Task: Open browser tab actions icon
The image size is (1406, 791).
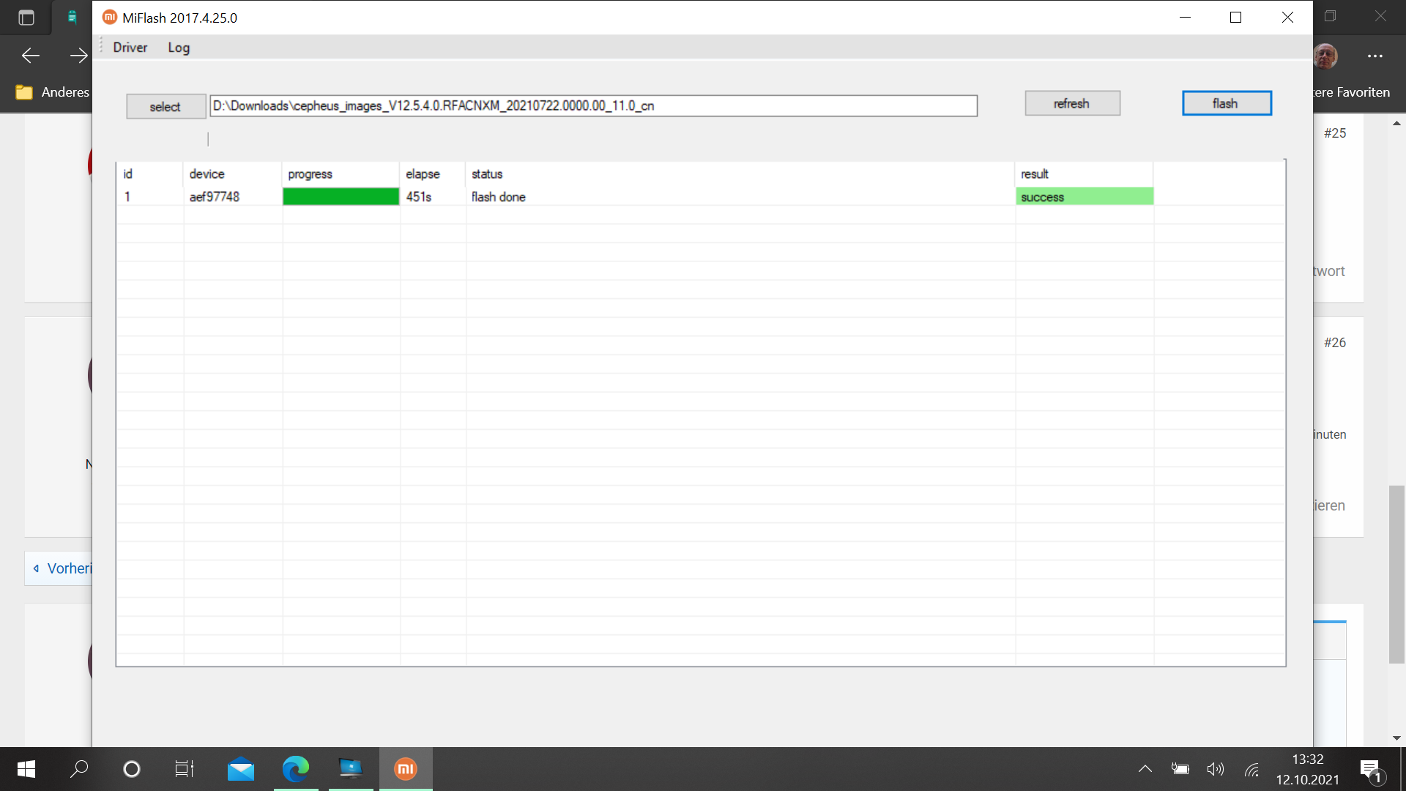Action: click(x=26, y=18)
